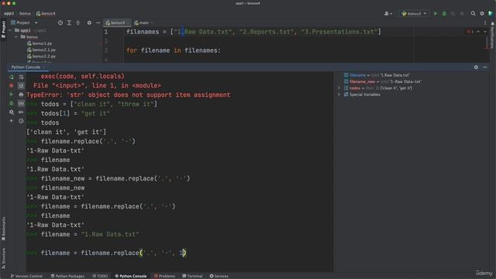496x279 pixels.
Task: Open Python console settings wrench-gear
Action: [x=12, y=112]
